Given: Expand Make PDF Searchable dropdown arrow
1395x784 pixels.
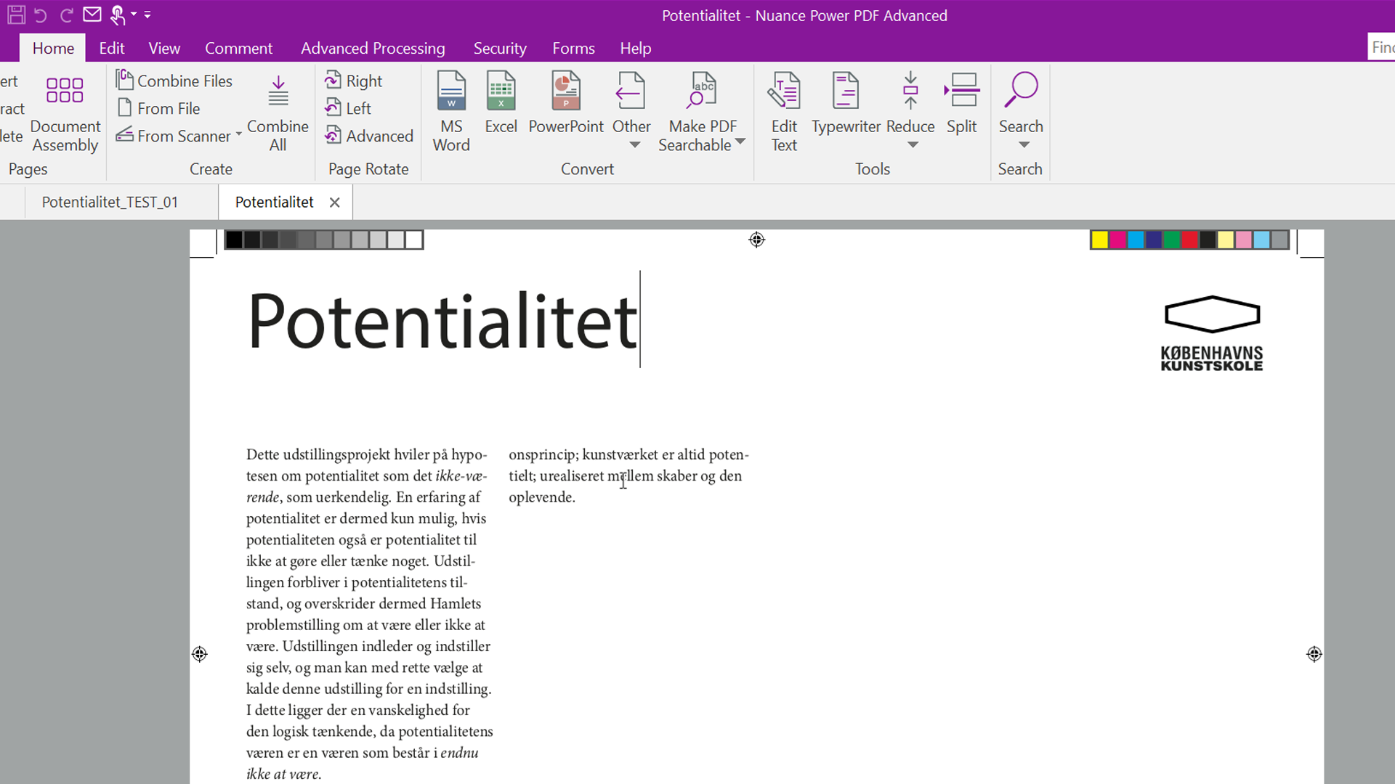Looking at the screenshot, I should (x=740, y=142).
